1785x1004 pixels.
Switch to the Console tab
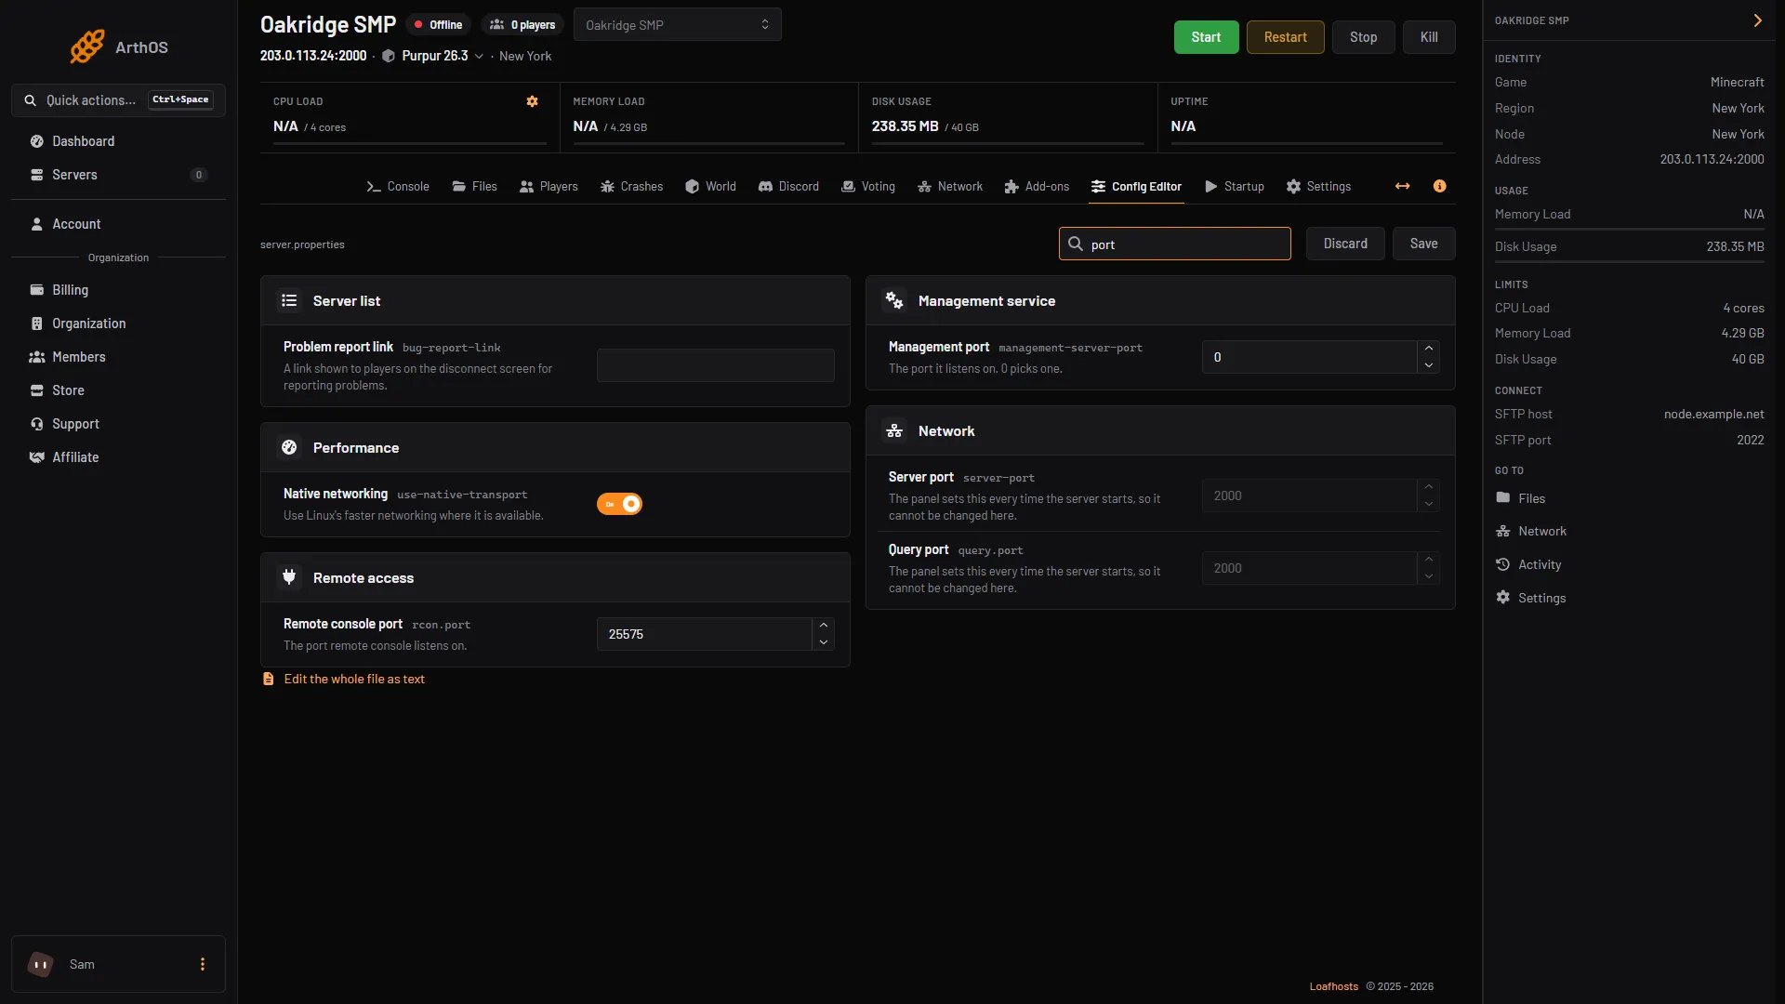(x=398, y=186)
